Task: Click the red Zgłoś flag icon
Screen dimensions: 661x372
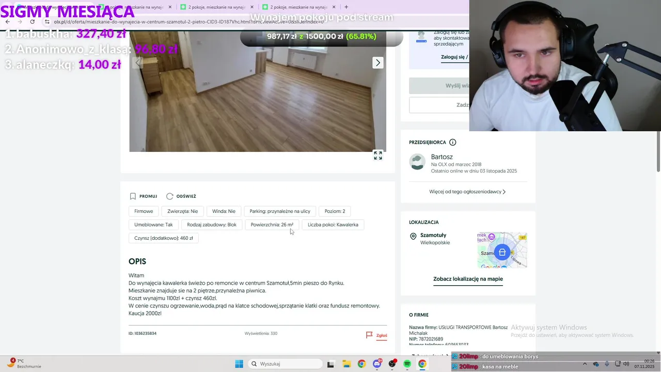Action: 369,335
